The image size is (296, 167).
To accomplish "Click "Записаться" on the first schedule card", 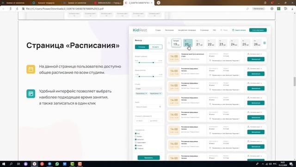I will click(256, 59).
